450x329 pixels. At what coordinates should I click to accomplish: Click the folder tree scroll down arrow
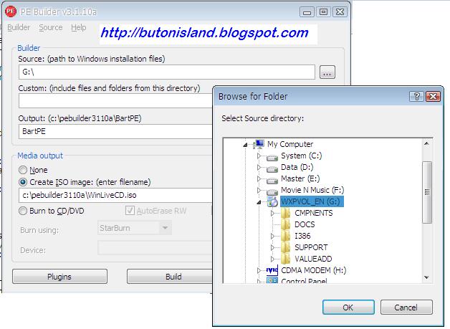click(x=427, y=277)
